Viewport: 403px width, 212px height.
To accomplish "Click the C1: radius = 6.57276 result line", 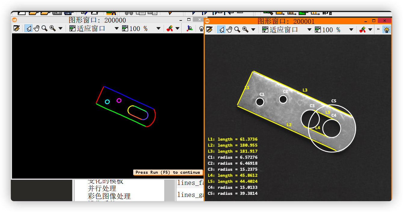I will 232,157.
